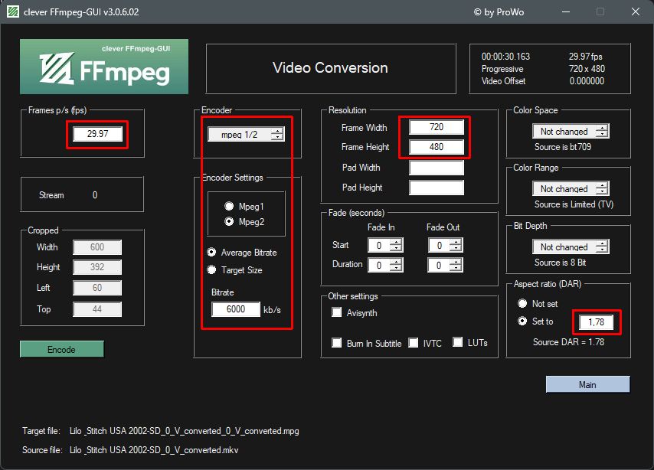
Task: Click the Stream value 0
Action: [95, 195]
